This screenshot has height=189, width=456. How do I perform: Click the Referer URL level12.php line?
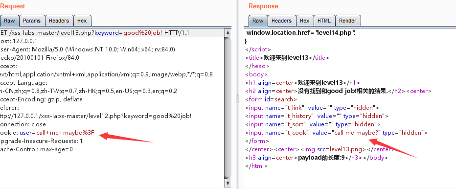96,116
